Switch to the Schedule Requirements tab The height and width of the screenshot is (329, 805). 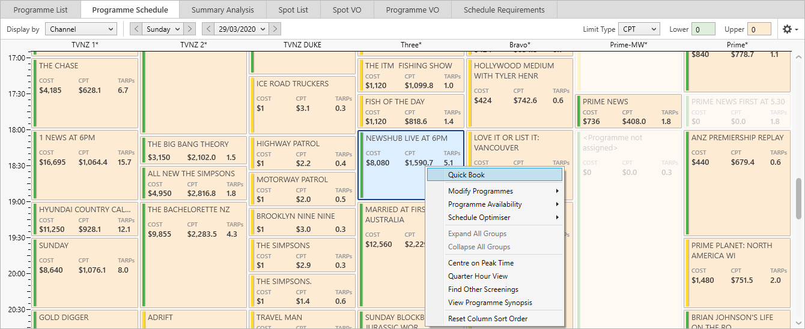tap(504, 10)
